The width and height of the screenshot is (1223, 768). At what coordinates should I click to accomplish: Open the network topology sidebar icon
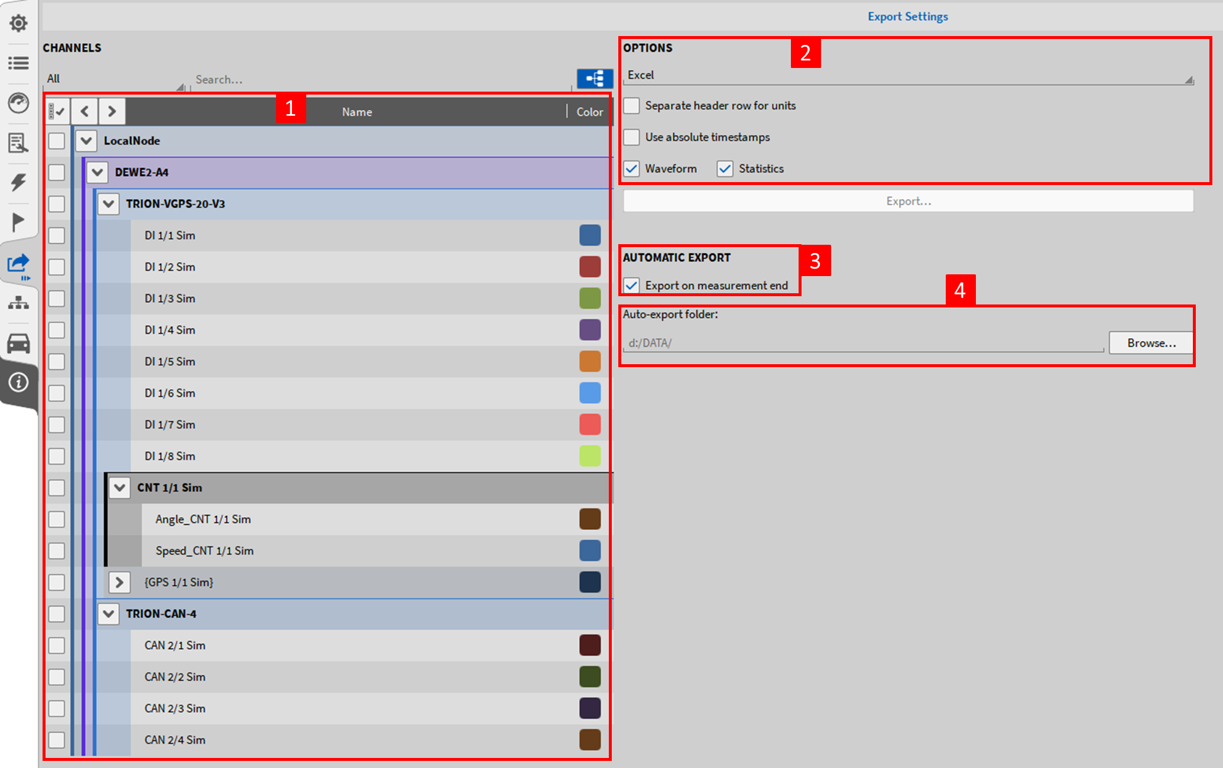tap(18, 303)
